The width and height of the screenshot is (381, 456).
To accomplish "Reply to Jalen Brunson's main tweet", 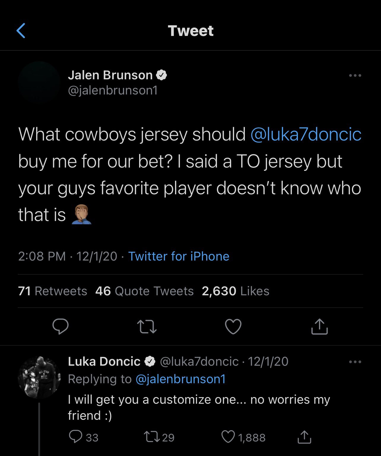I will (61, 326).
